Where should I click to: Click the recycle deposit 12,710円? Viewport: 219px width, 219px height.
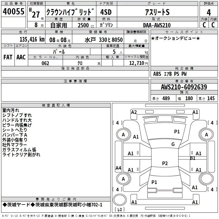pos(139,63)
